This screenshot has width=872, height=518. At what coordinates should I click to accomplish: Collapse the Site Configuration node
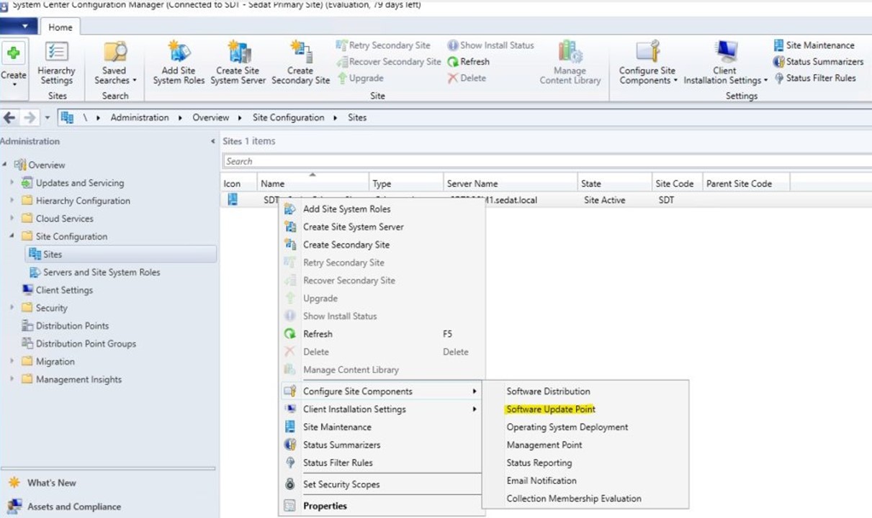(12, 236)
